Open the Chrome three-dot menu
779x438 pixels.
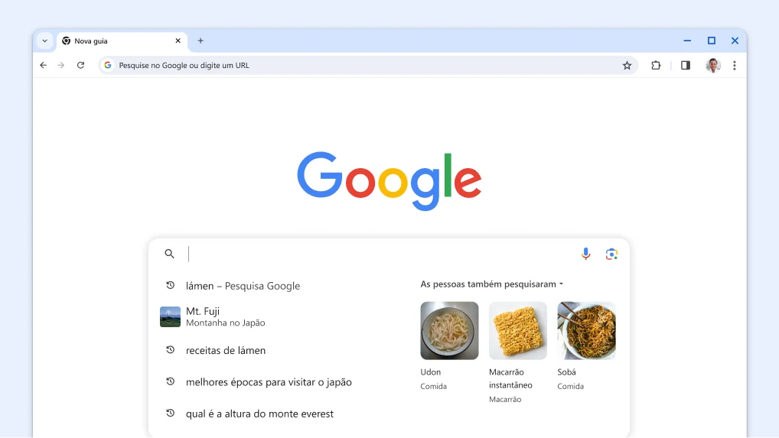pyautogui.click(x=735, y=65)
